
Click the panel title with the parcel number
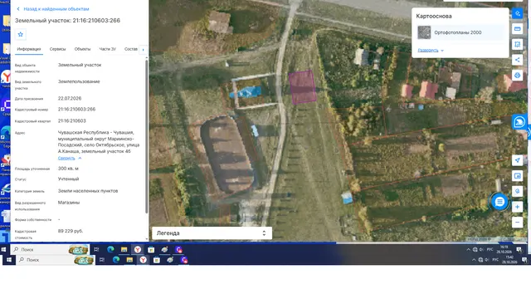click(x=67, y=20)
